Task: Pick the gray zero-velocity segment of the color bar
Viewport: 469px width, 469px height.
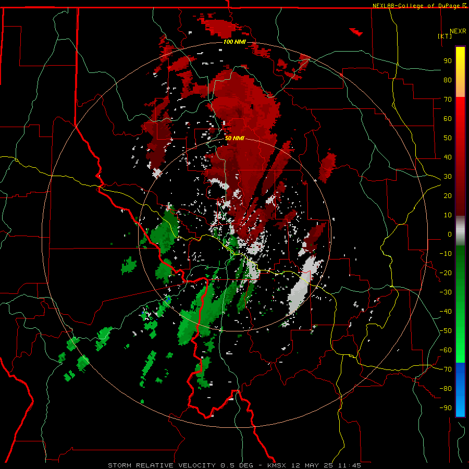Action: coord(460,231)
